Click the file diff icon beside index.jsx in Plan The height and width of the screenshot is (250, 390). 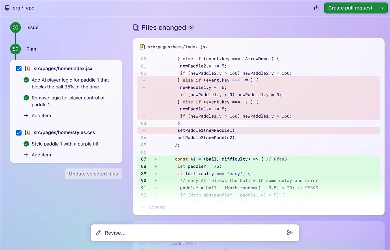pos(28,69)
